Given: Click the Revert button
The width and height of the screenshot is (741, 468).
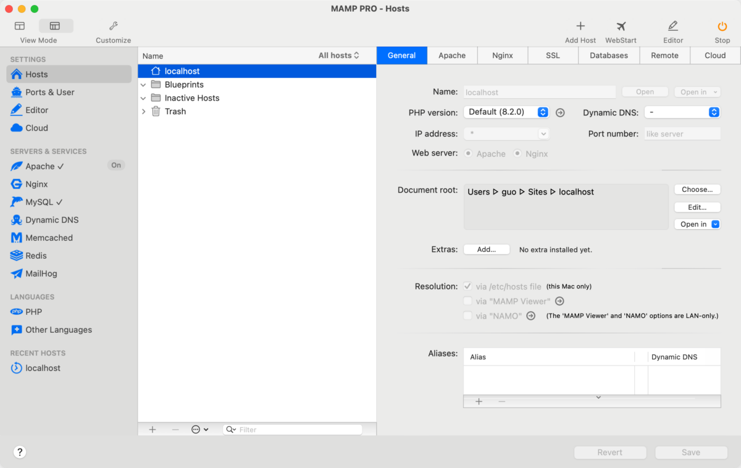Looking at the screenshot, I should point(610,453).
